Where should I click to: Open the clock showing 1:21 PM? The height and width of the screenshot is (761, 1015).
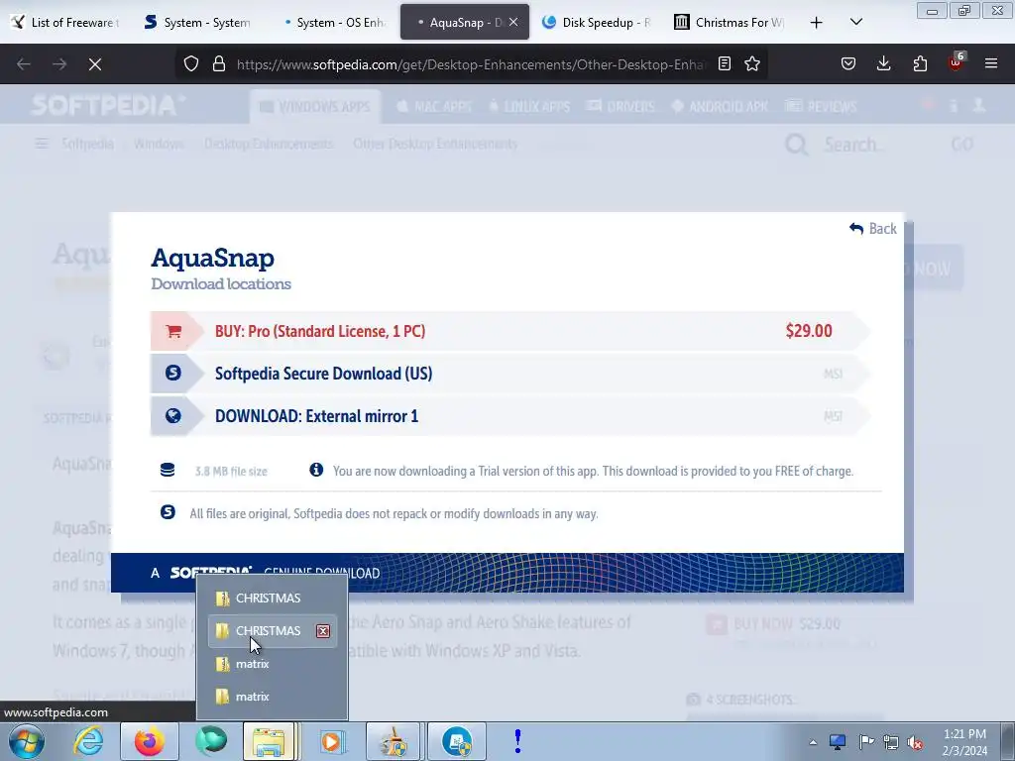click(x=964, y=742)
